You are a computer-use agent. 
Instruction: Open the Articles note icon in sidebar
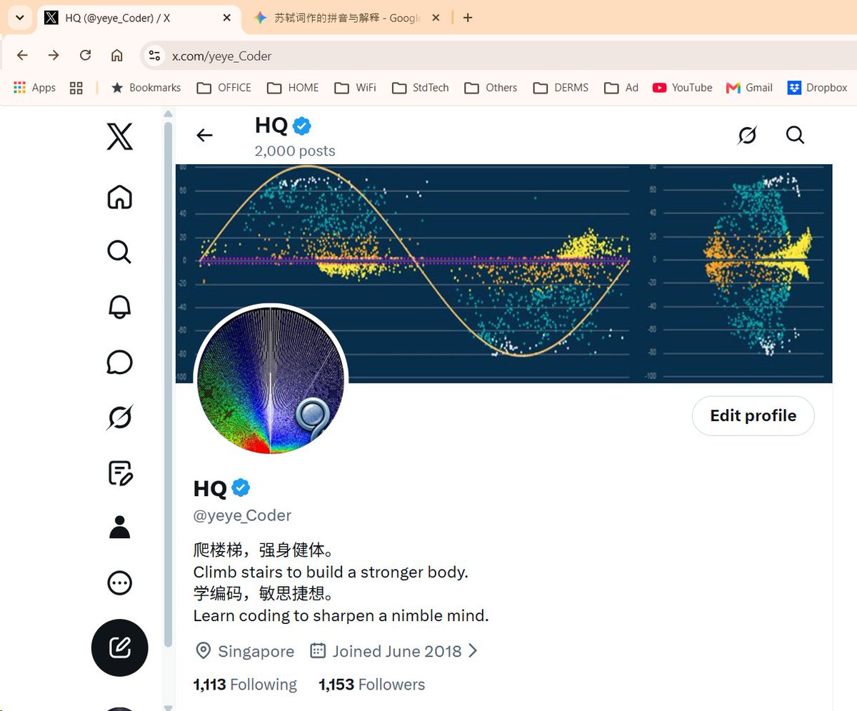coord(119,473)
